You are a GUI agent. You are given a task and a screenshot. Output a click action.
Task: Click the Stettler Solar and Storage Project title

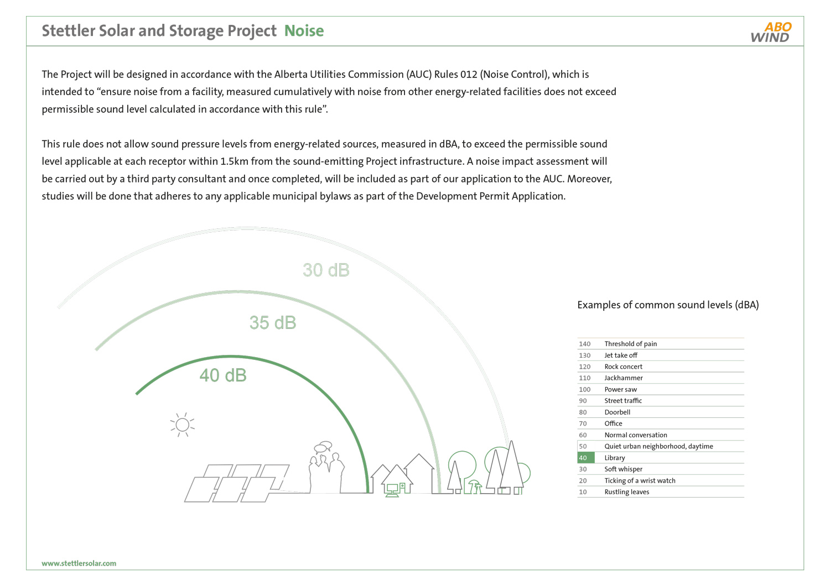pos(159,31)
